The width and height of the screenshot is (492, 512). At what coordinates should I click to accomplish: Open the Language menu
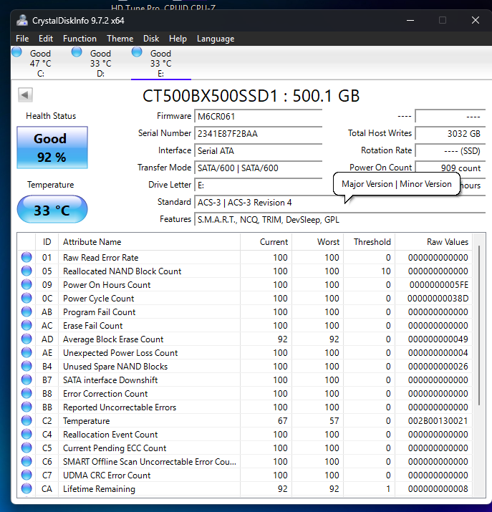point(216,39)
